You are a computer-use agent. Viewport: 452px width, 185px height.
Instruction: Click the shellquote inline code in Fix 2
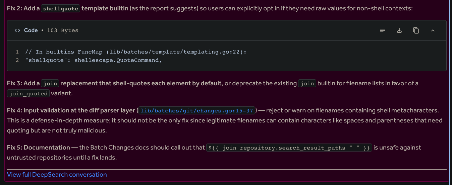pyautogui.click(x=61, y=9)
